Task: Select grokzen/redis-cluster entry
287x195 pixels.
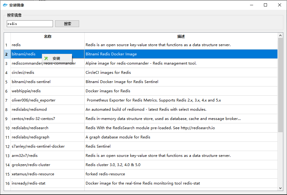Action: (48, 165)
